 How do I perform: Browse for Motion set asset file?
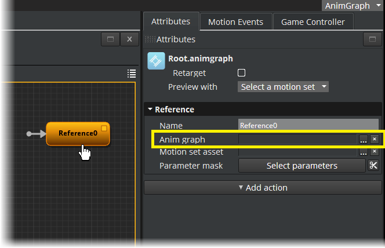pos(364,152)
